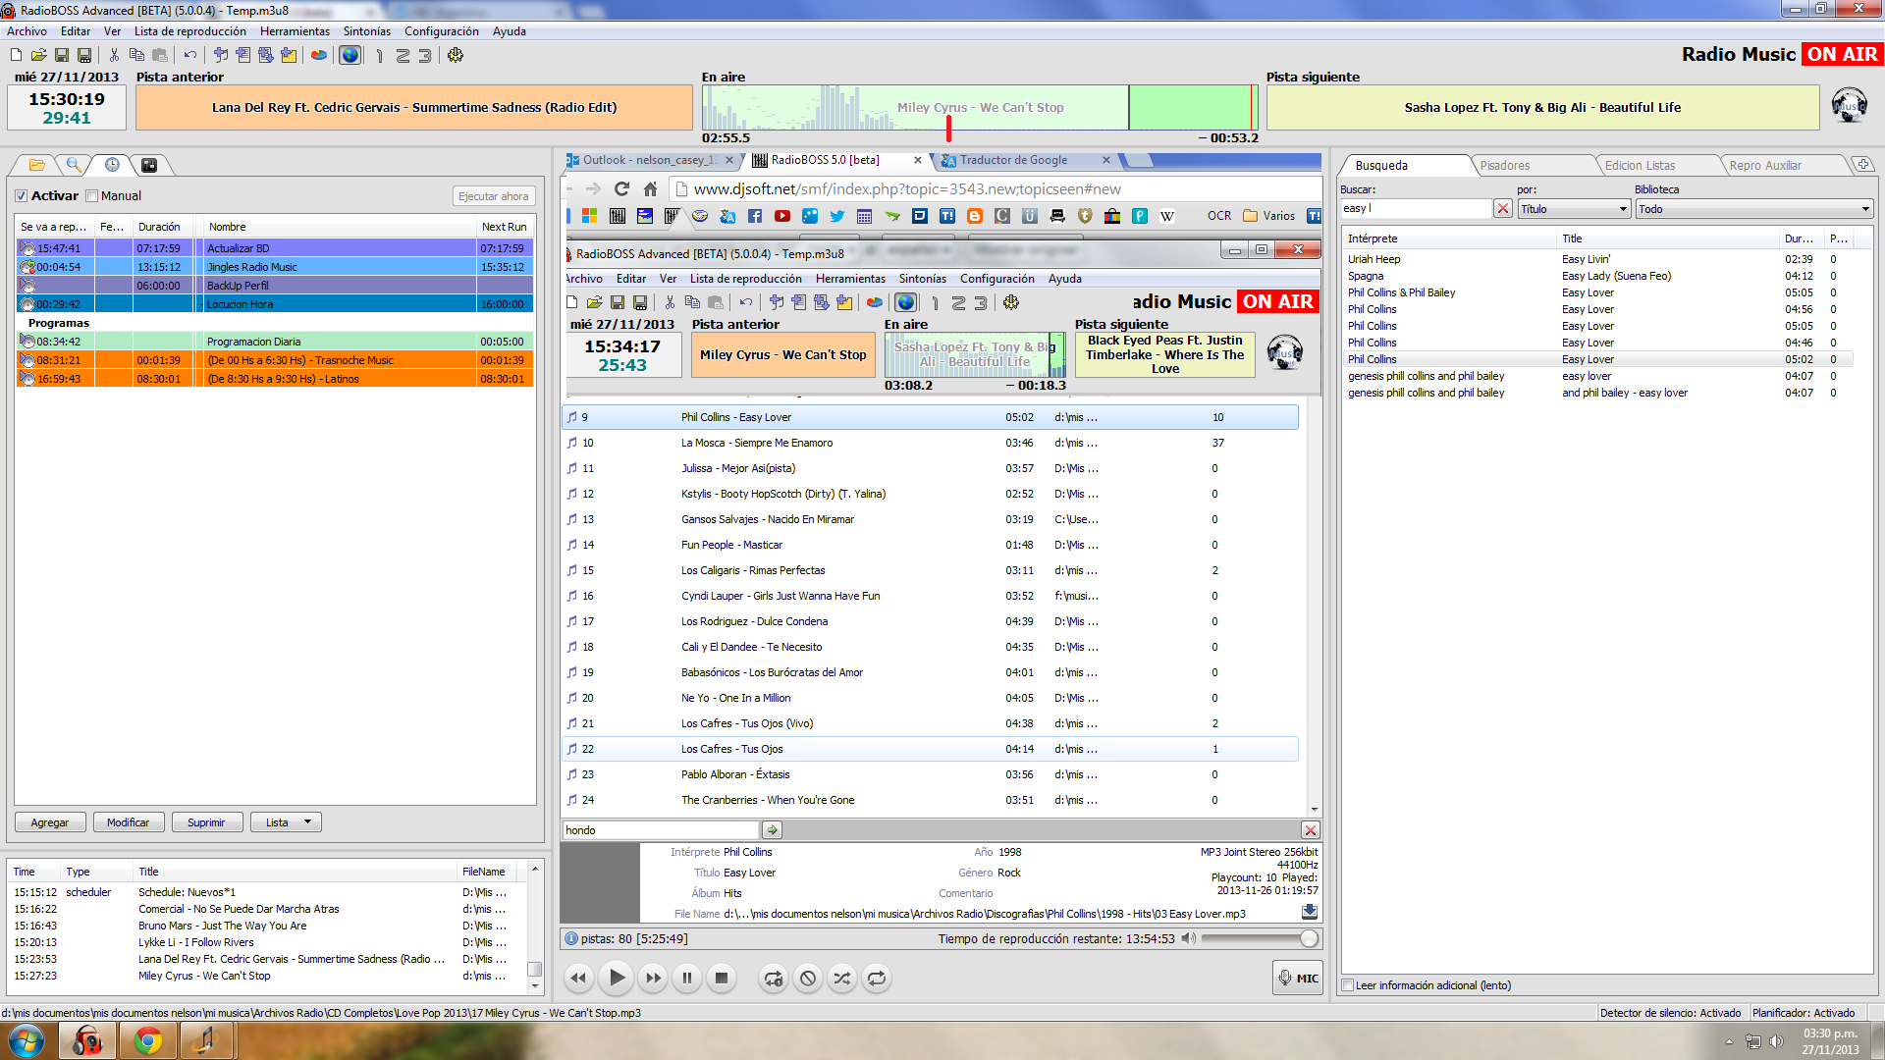The height and width of the screenshot is (1060, 1885).
Task: Switch to the Edicion Listas tab
Action: pyautogui.click(x=1640, y=166)
